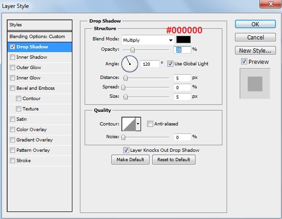Image resolution: width=282 pixels, height=219 pixels.
Task: Open the black shadow color swatch
Action: point(184,40)
